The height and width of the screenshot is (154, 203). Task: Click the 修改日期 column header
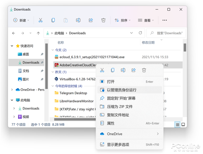pyautogui.click(x=148, y=42)
